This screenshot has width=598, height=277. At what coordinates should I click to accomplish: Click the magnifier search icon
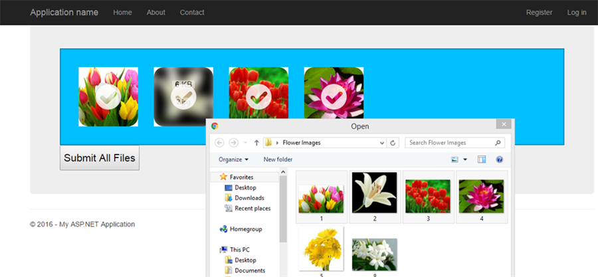point(498,143)
